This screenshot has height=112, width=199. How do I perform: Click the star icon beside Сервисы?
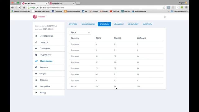tap(36, 80)
